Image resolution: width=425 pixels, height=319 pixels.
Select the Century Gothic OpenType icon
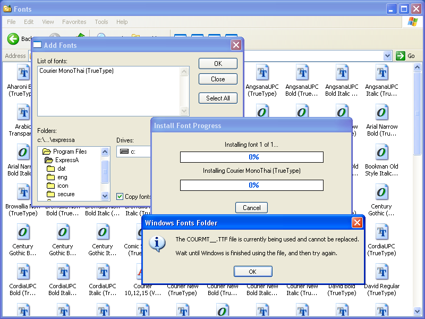coord(381,192)
